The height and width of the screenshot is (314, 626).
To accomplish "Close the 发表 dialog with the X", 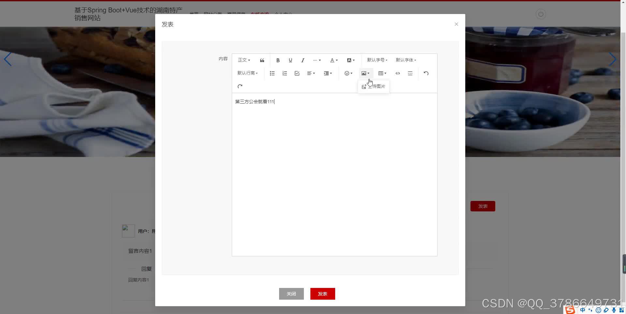I will coord(456,24).
